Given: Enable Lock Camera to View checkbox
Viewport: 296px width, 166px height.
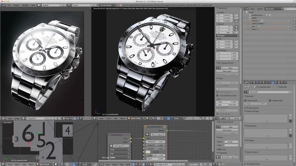Looking at the screenshot, I should click(217, 95).
